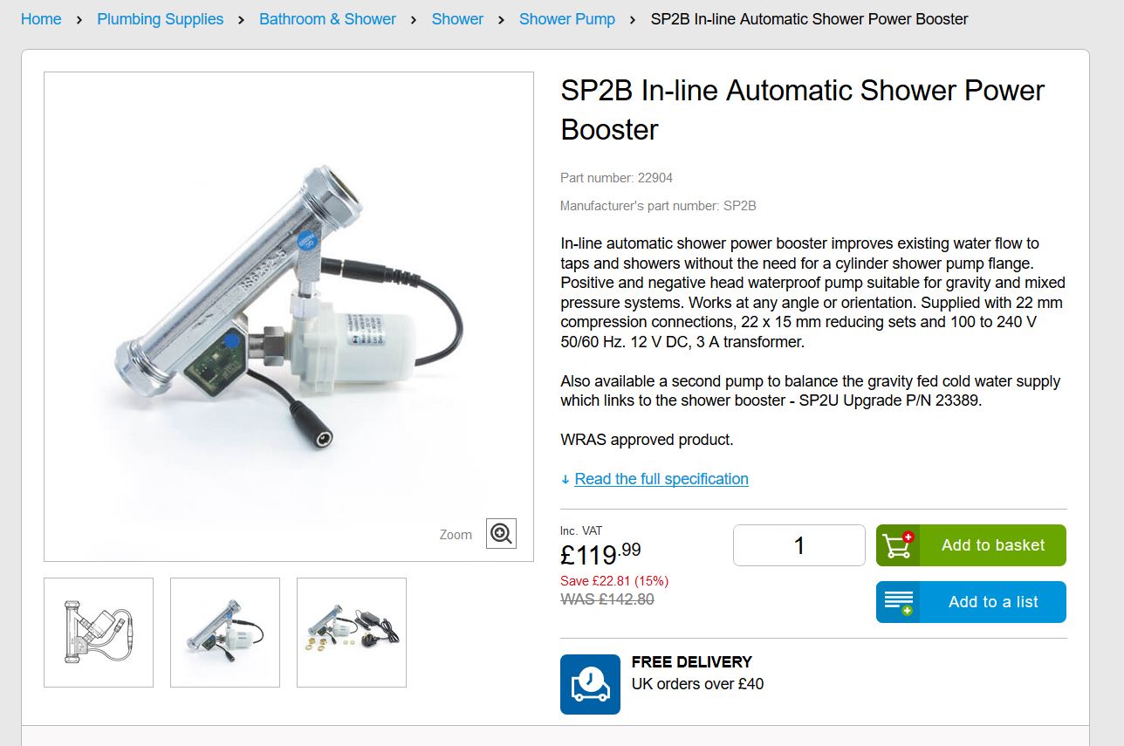Open the Shower Pump breadcrumb link
This screenshot has width=1124, height=746.
567,19
